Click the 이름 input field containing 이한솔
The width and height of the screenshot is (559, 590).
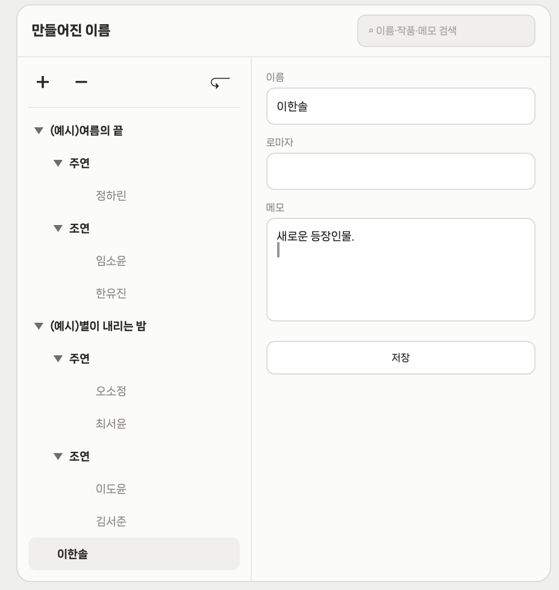coord(401,106)
